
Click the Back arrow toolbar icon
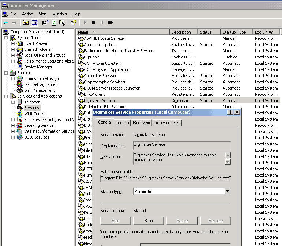tap(6, 23)
